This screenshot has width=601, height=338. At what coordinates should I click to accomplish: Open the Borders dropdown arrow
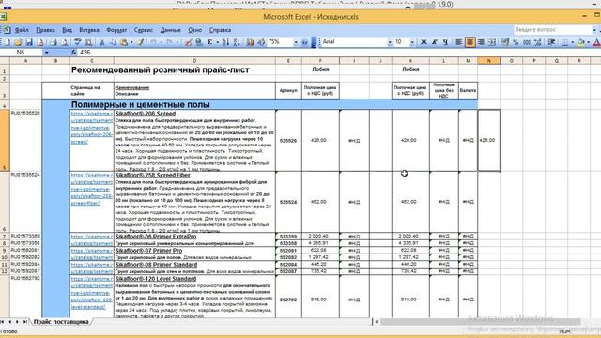[x=572, y=42]
